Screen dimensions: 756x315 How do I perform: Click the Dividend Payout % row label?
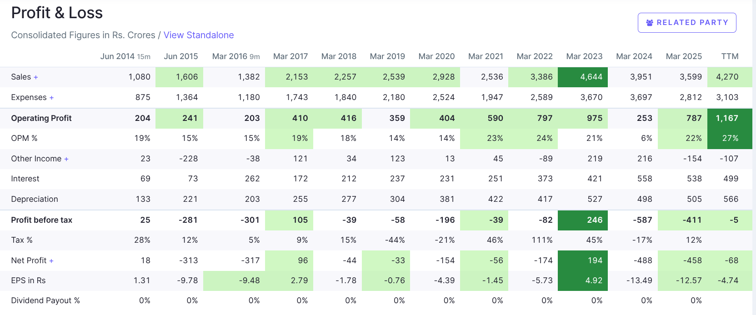45,300
